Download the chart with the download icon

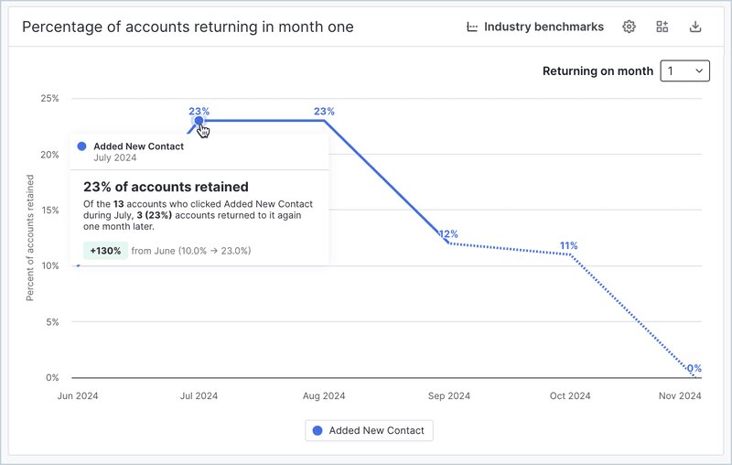(695, 27)
